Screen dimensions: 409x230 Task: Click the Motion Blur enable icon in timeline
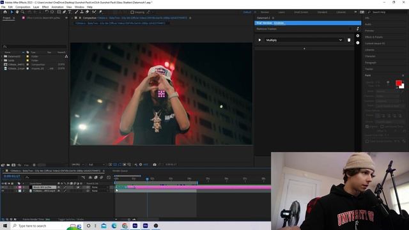click(x=102, y=178)
